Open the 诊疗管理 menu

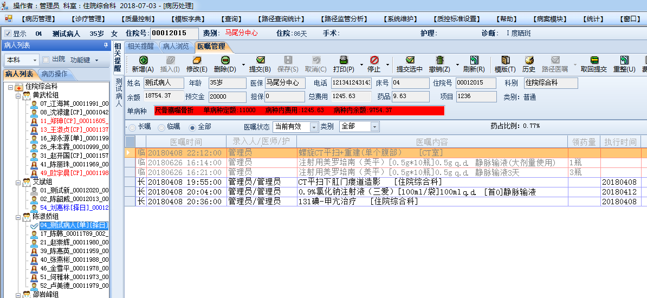tap(89, 18)
